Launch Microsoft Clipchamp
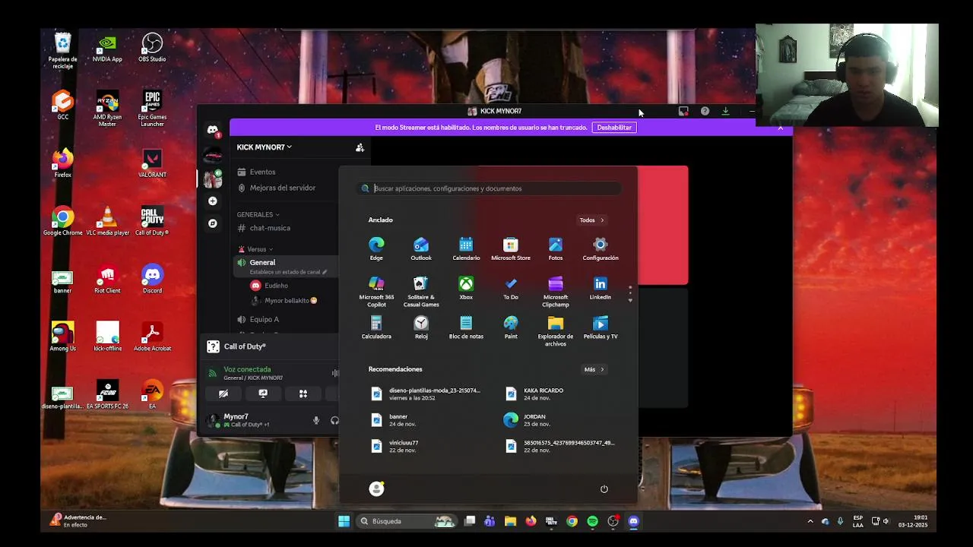This screenshot has width=973, height=547. 556,292
